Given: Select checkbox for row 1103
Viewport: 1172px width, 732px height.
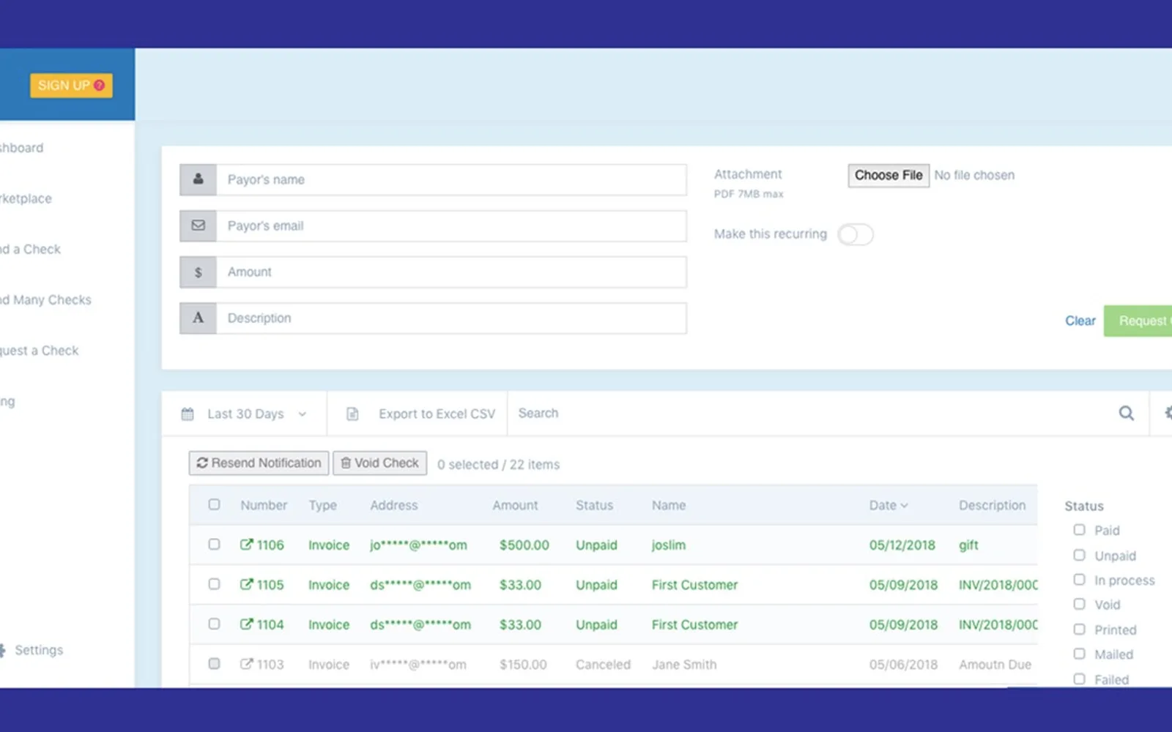Looking at the screenshot, I should point(214,664).
